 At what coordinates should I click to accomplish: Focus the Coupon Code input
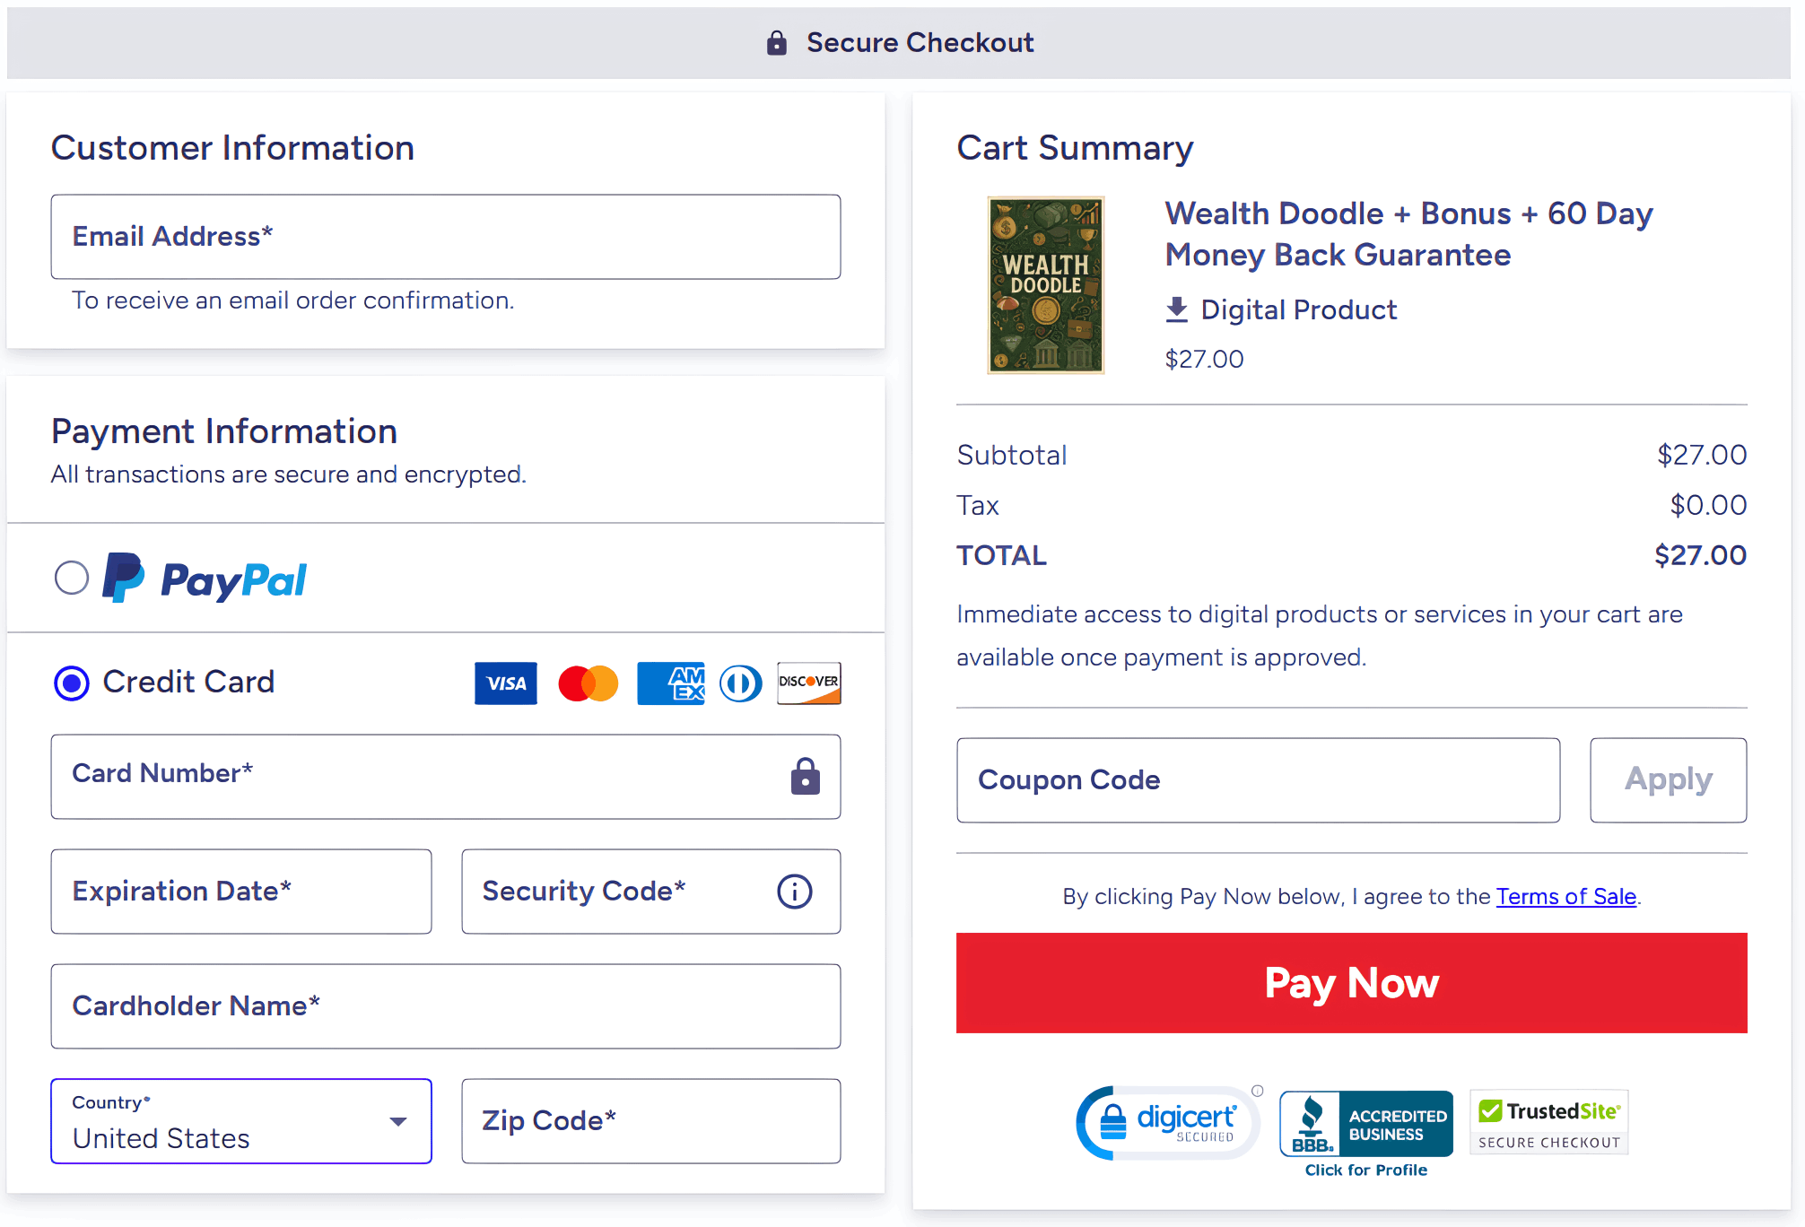point(1259,780)
